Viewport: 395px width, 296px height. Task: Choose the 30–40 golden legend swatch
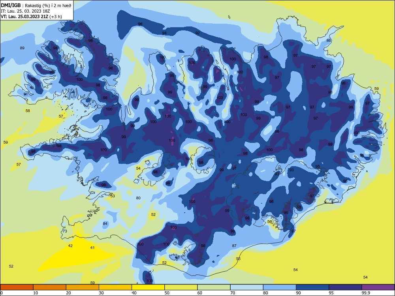click(x=115, y=287)
